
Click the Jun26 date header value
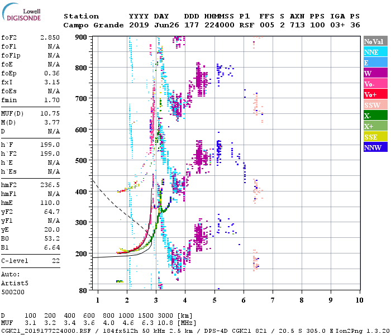click(x=166, y=25)
